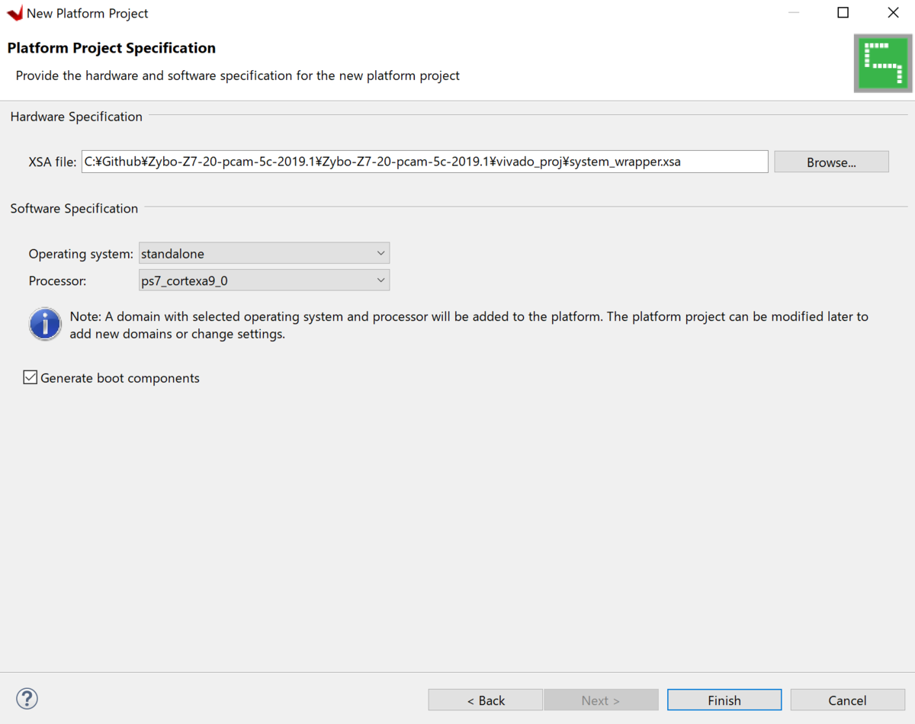Cancel the platform project wizard

[847, 700]
